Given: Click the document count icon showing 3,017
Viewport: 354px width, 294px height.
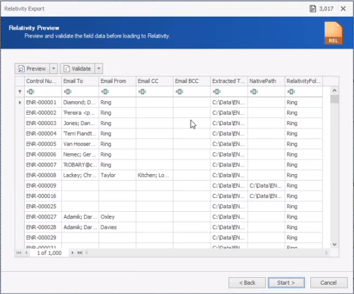Looking at the screenshot, I should click(x=313, y=8).
